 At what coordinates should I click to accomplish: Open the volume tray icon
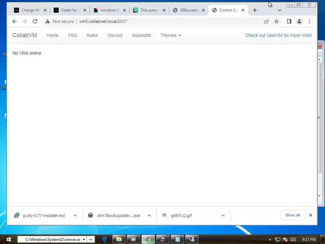coord(293,240)
